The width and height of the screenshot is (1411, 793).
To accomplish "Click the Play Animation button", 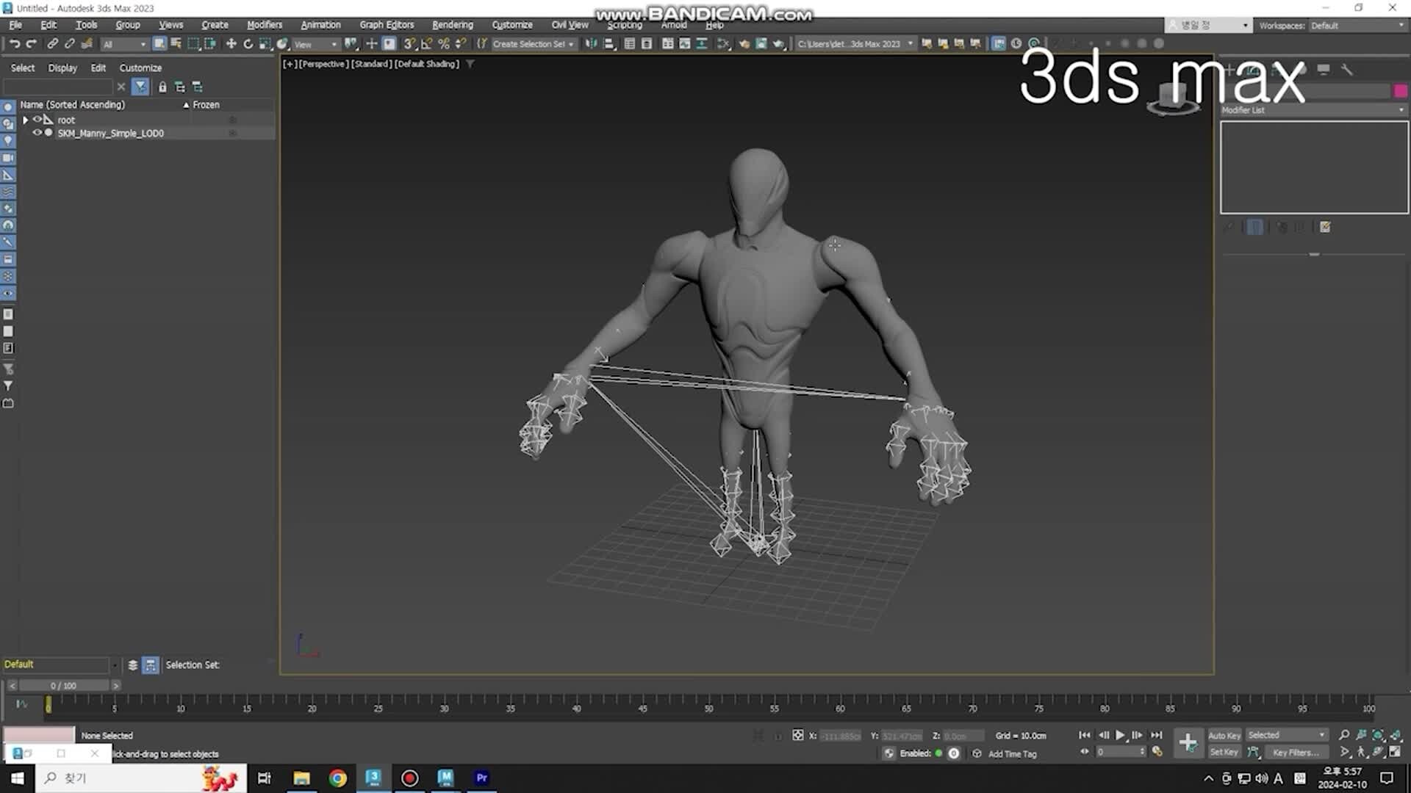I will pyautogui.click(x=1120, y=735).
